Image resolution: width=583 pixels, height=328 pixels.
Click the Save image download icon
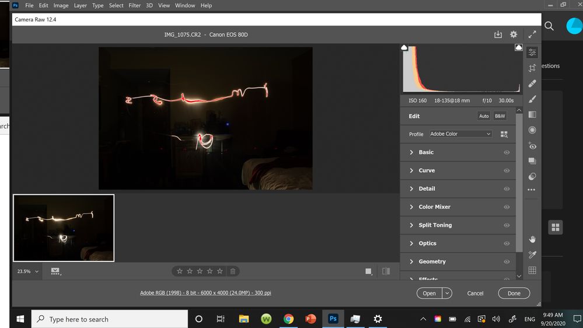tap(498, 34)
